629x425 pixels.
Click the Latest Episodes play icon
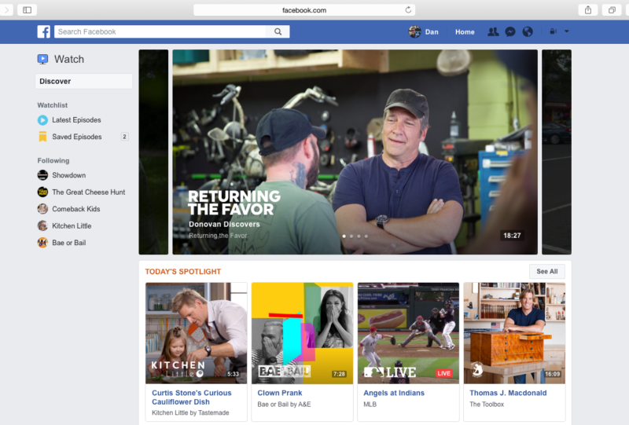pos(42,120)
